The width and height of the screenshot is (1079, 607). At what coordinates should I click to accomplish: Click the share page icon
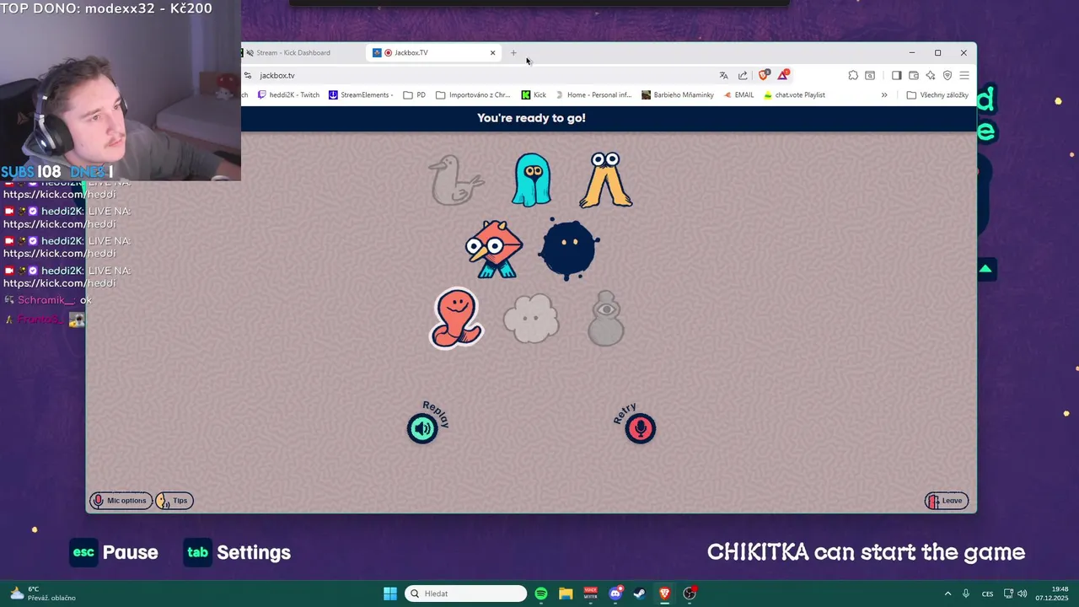point(743,75)
